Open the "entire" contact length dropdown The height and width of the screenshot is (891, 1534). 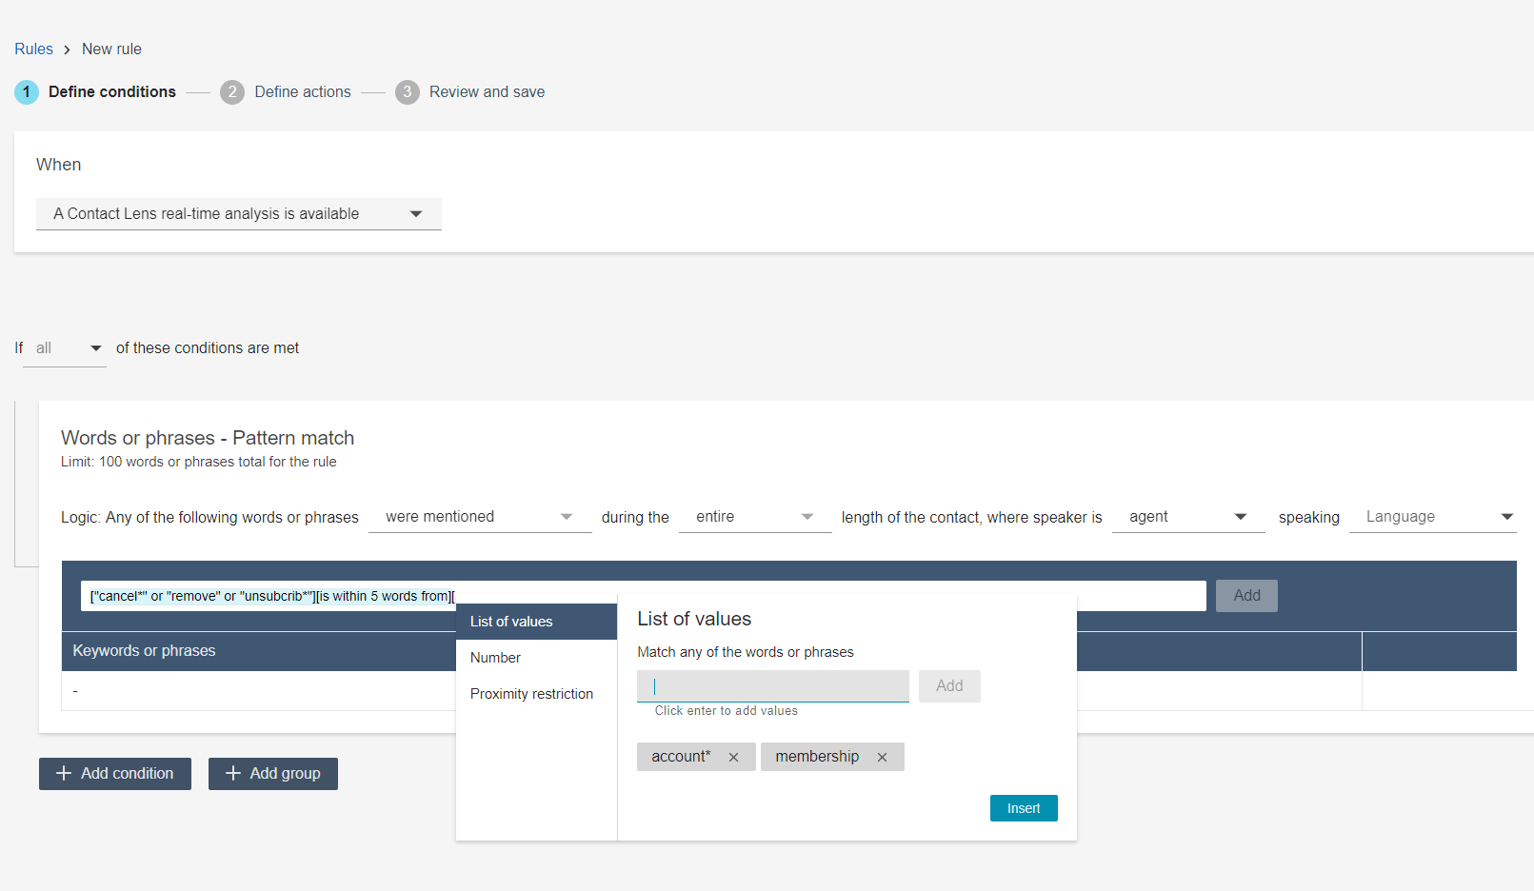click(x=755, y=516)
